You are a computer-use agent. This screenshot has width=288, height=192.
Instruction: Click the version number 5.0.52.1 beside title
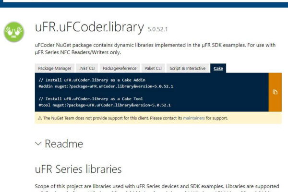tap(158, 29)
